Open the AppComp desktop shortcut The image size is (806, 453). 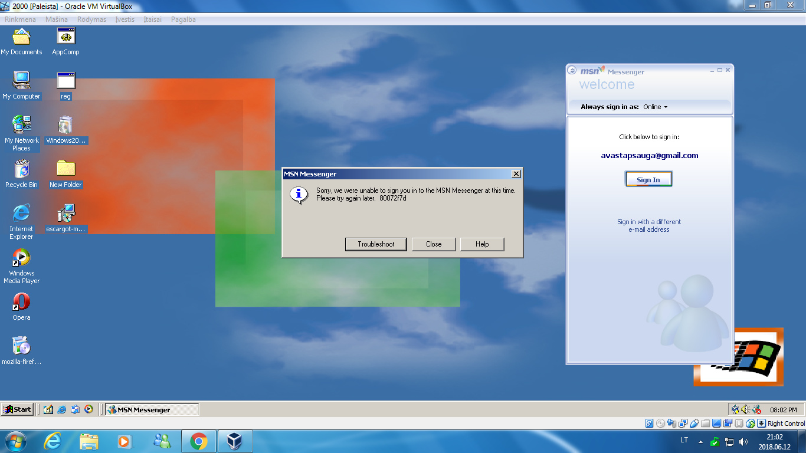[65, 41]
